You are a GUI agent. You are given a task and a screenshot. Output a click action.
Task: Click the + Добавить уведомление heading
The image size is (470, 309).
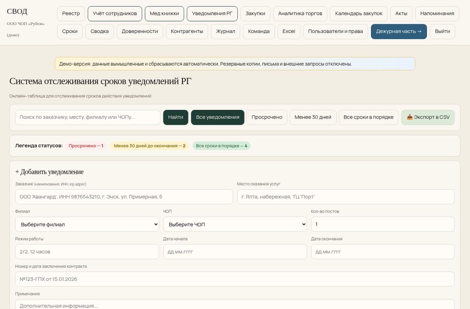[x=49, y=172]
